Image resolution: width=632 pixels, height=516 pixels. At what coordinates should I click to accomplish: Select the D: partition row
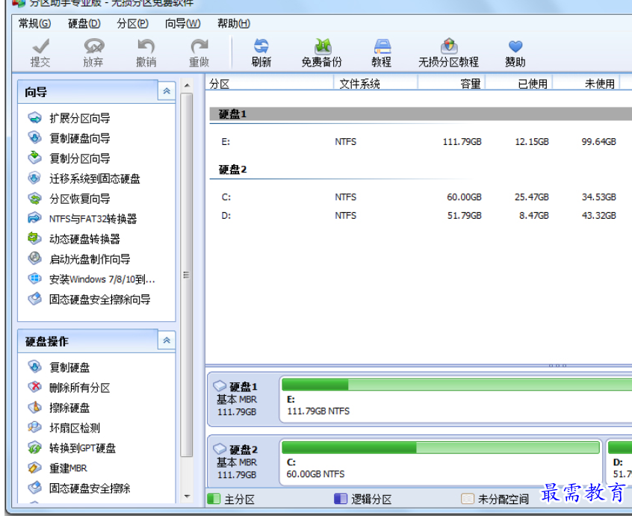point(421,216)
